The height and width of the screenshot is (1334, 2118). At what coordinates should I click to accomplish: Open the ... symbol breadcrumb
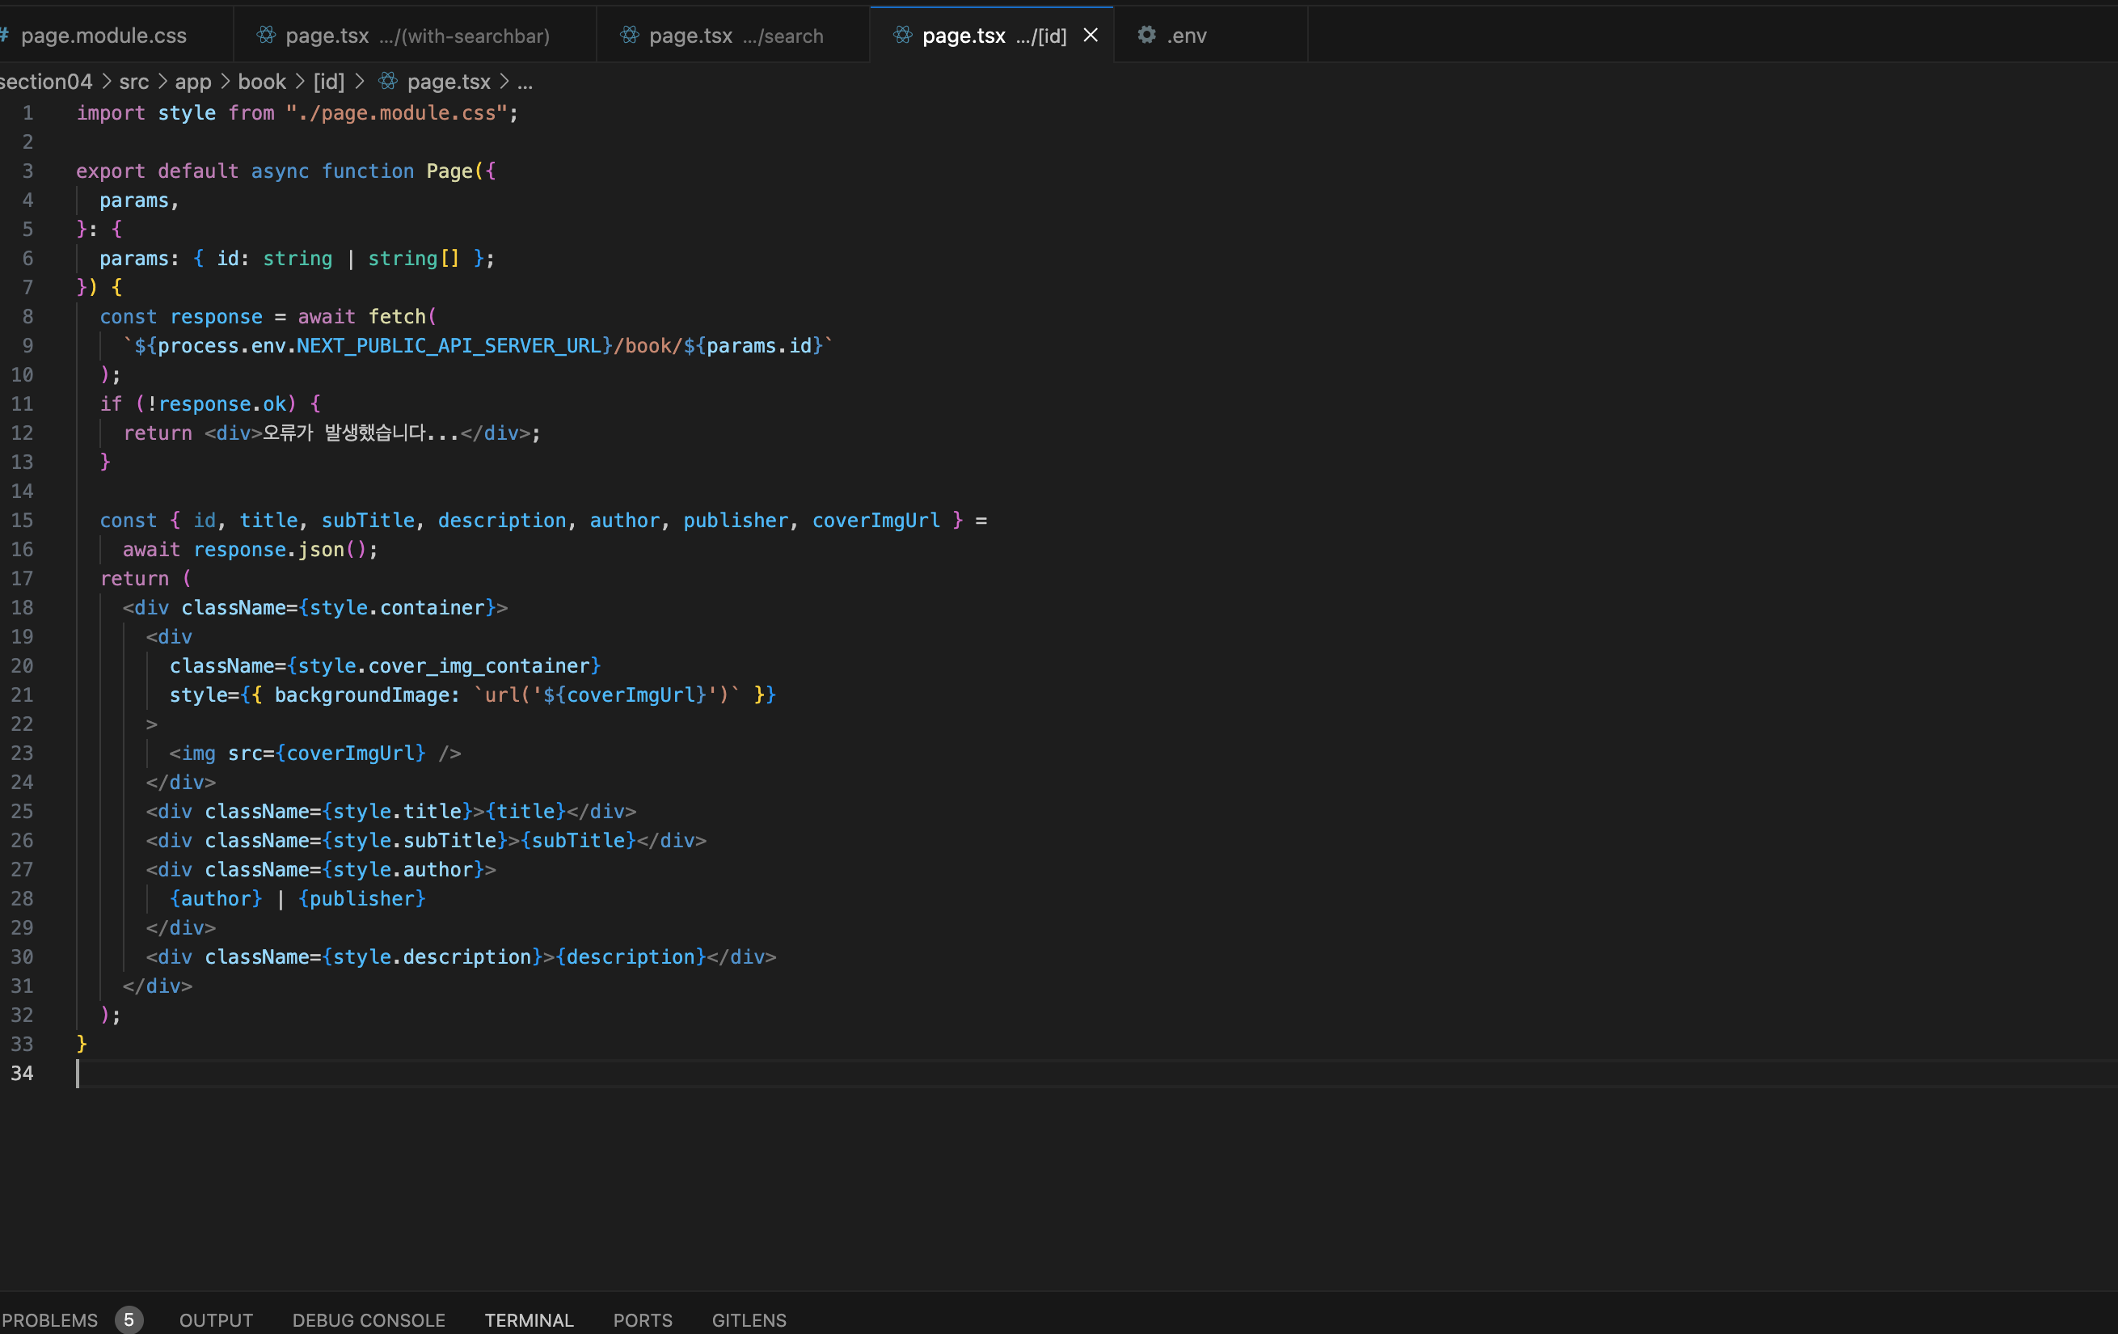point(525,82)
